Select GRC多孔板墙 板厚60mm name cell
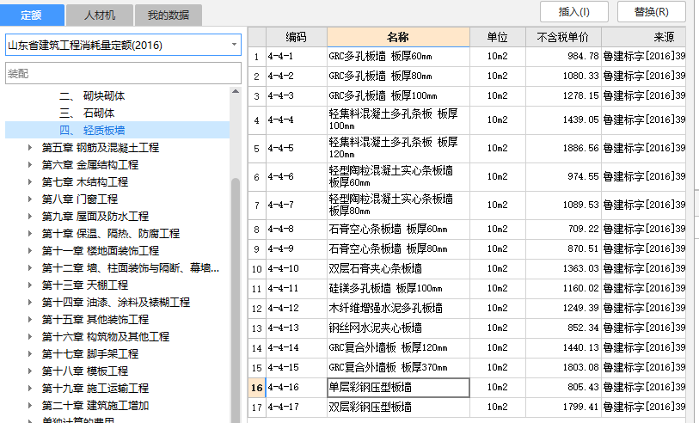The width and height of the screenshot is (699, 423). (x=398, y=57)
